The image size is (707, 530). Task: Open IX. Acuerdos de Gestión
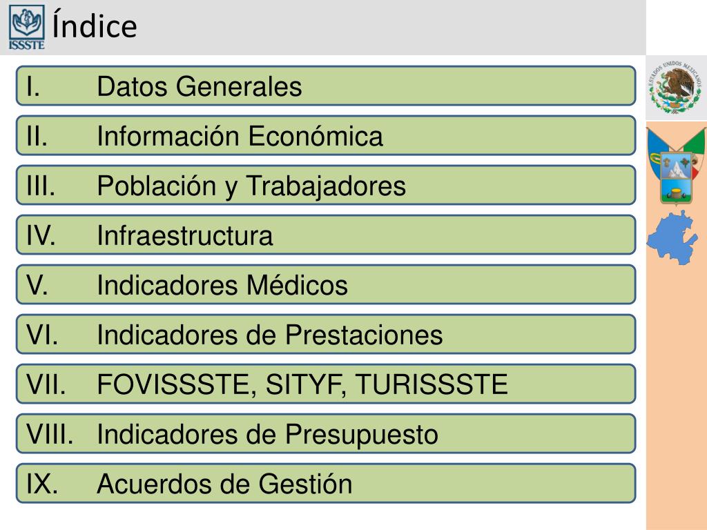pyautogui.click(x=326, y=484)
